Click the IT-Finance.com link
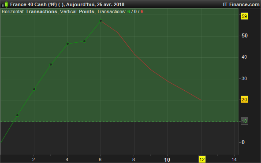This screenshot has width=261, height=163. tap(241, 4)
